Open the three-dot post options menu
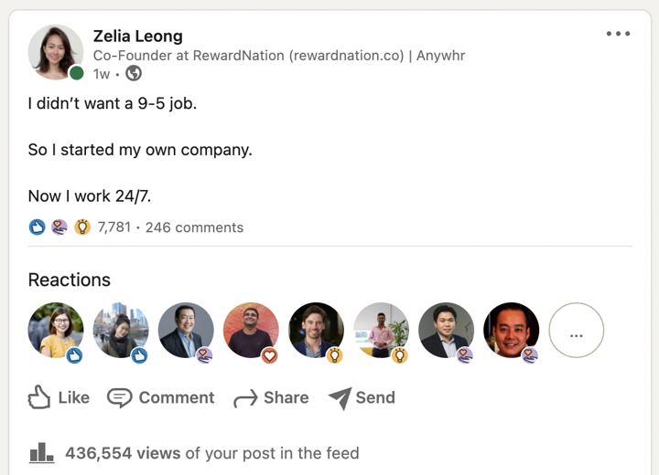Image resolution: width=659 pixels, height=475 pixels. 618,34
